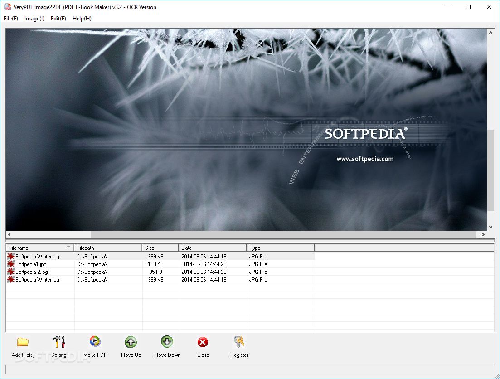Viewport: 500px width, 379px height.
Task: Click the Make PDF icon
Action: pyautogui.click(x=95, y=341)
